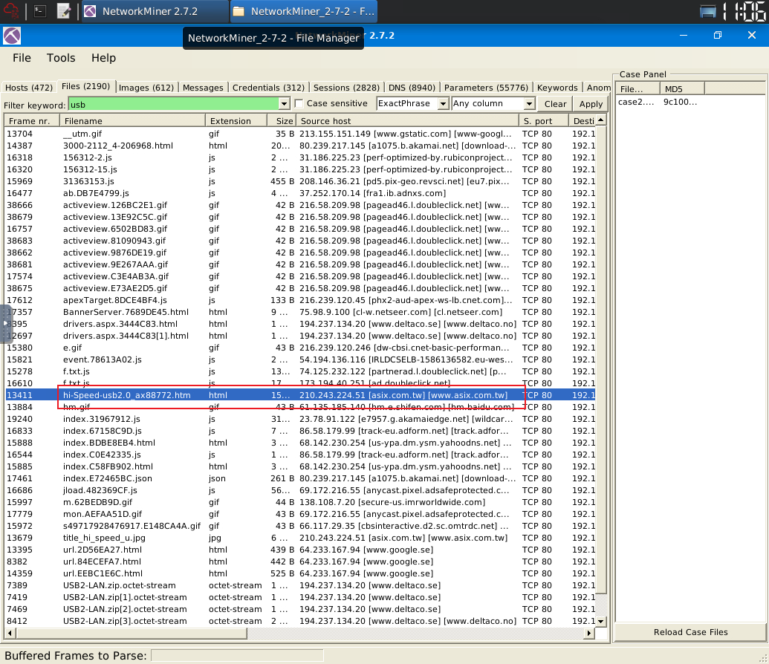Image resolution: width=769 pixels, height=664 pixels.
Task: Click the Apply filter button
Action: 591,104
